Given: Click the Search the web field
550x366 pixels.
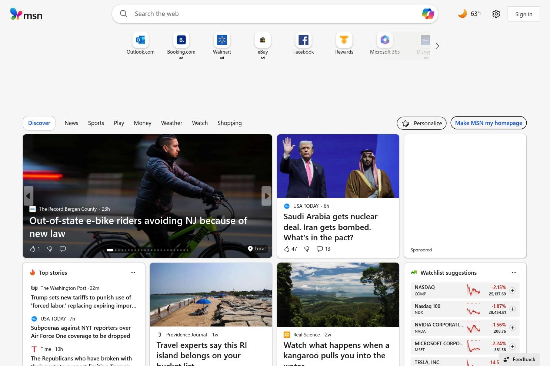Looking at the screenshot, I should [275, 14].
